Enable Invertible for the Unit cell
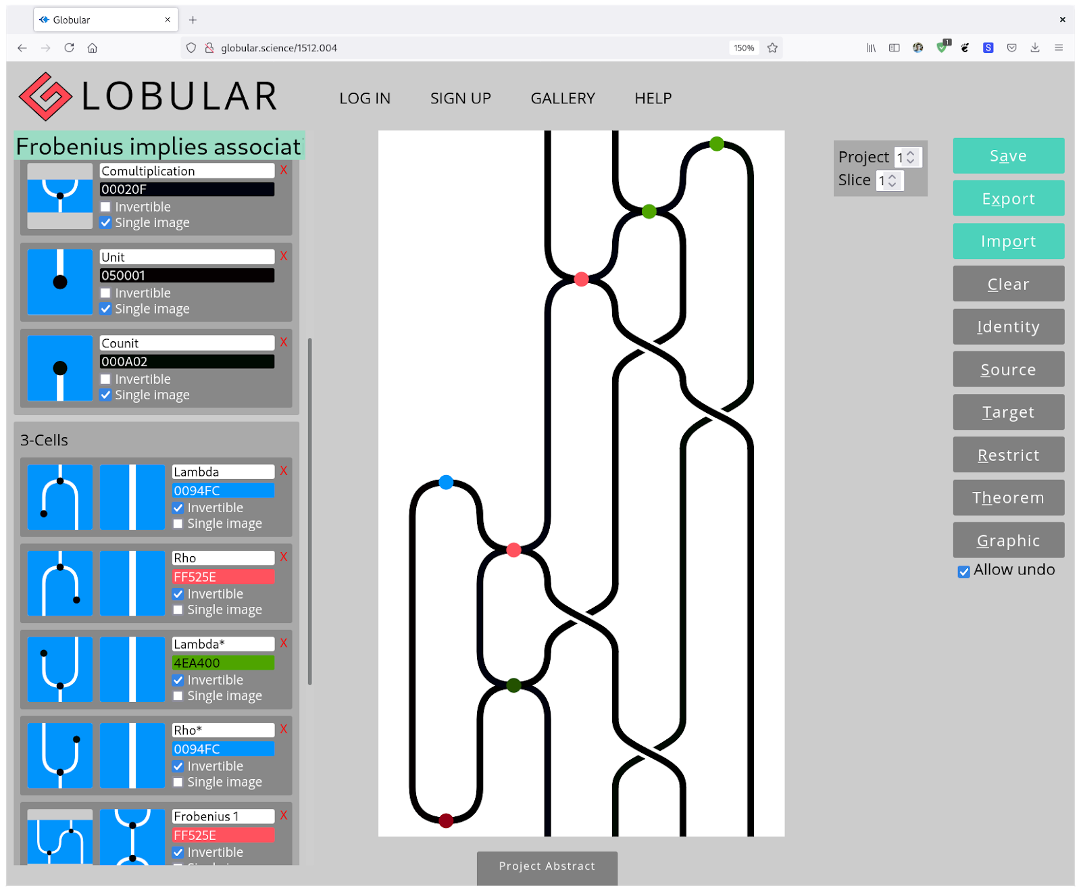This screenshot has height=892, width=1081. pyautogui.click(x=106, y=293)
